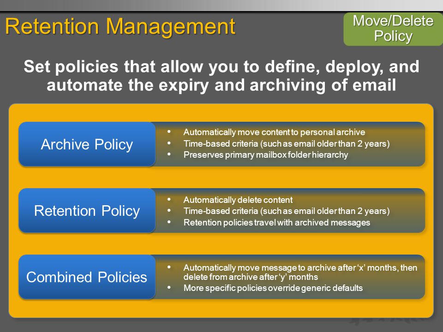
Task: Click the 'Set policies that allow you' heading
Action: [x=221, y=76]
